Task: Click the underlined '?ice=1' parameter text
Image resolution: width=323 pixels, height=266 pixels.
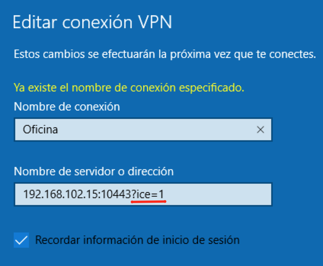Action: (148, 194)
